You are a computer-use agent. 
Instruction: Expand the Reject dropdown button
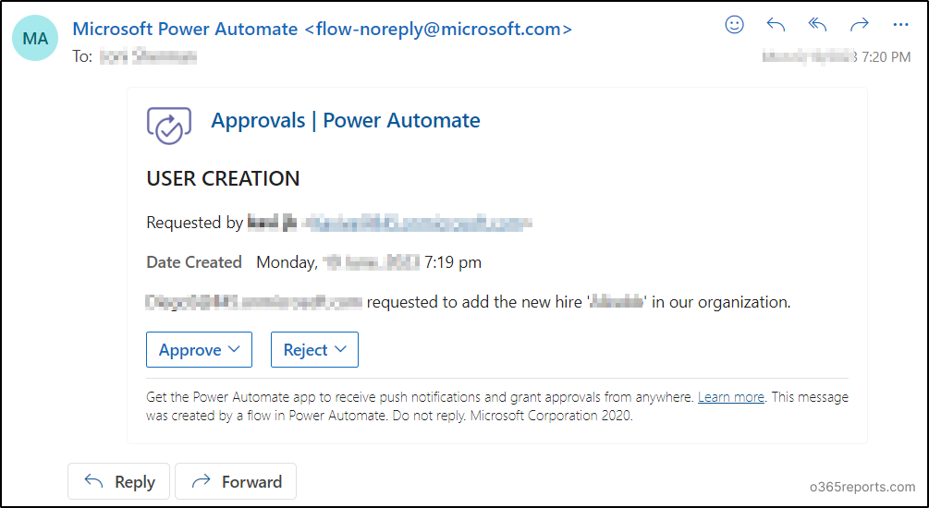point(314,349)
